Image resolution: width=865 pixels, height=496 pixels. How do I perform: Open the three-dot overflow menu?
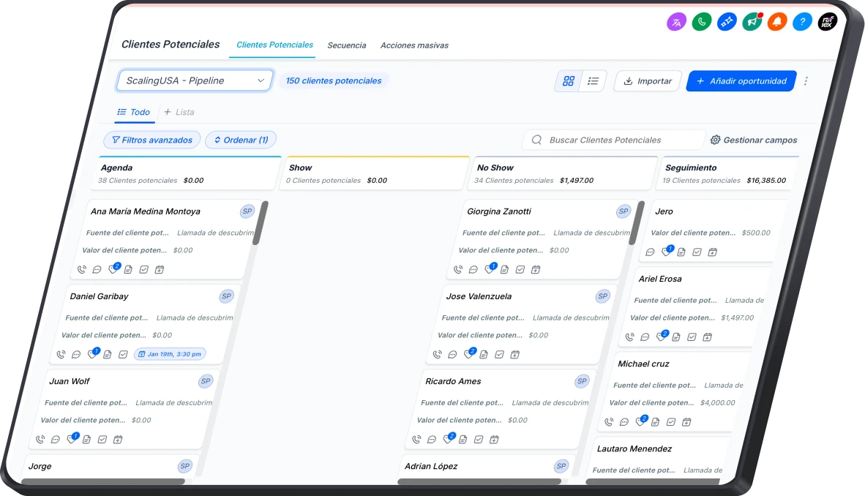coord(805,80)
